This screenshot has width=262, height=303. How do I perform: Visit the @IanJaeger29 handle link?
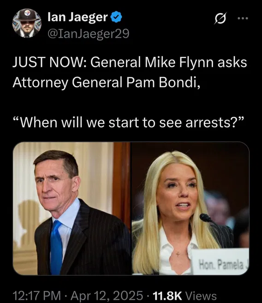[88, 34]
